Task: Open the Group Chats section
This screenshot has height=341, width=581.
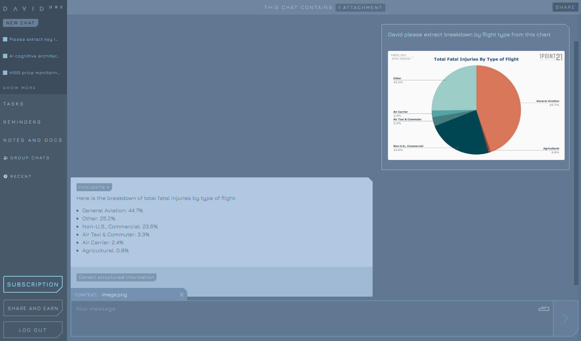Action: tap(30, 158)
